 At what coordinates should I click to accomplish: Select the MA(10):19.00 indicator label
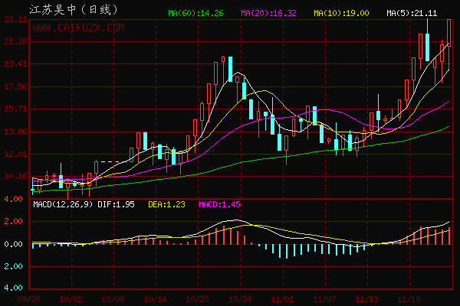point(341,13)
